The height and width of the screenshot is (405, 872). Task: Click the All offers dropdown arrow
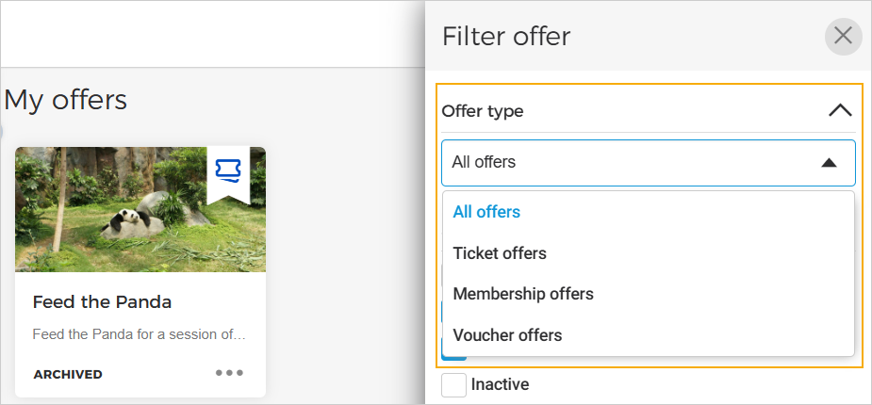click(x=829, y=163)
